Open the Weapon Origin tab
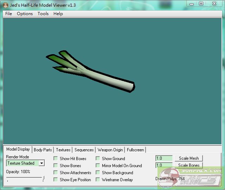 110,150
